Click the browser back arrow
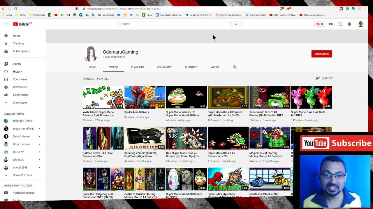 click(3, 9)
